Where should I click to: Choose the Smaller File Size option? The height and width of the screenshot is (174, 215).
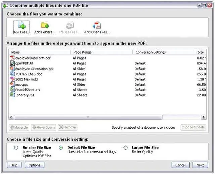(16, 148)
